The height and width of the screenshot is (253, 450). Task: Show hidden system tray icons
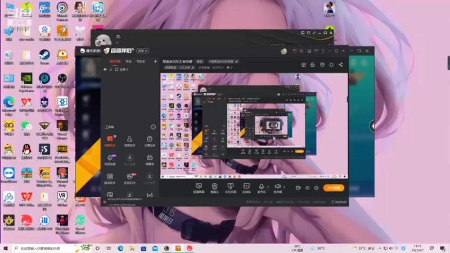point(380,248)
